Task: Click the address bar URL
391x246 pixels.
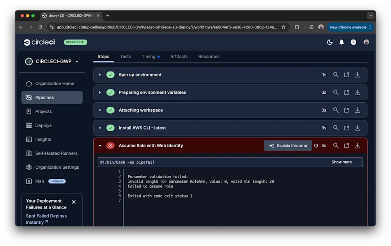Action: 166,27
